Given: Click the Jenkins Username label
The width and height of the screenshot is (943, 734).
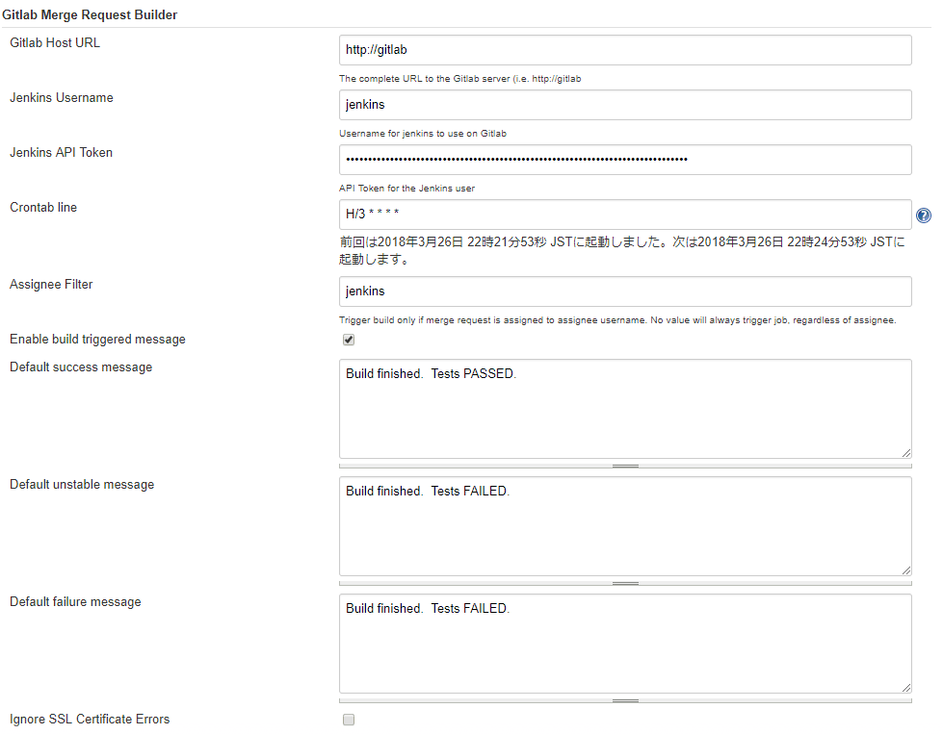Looking at the screenshot, I should pos(62,98).
